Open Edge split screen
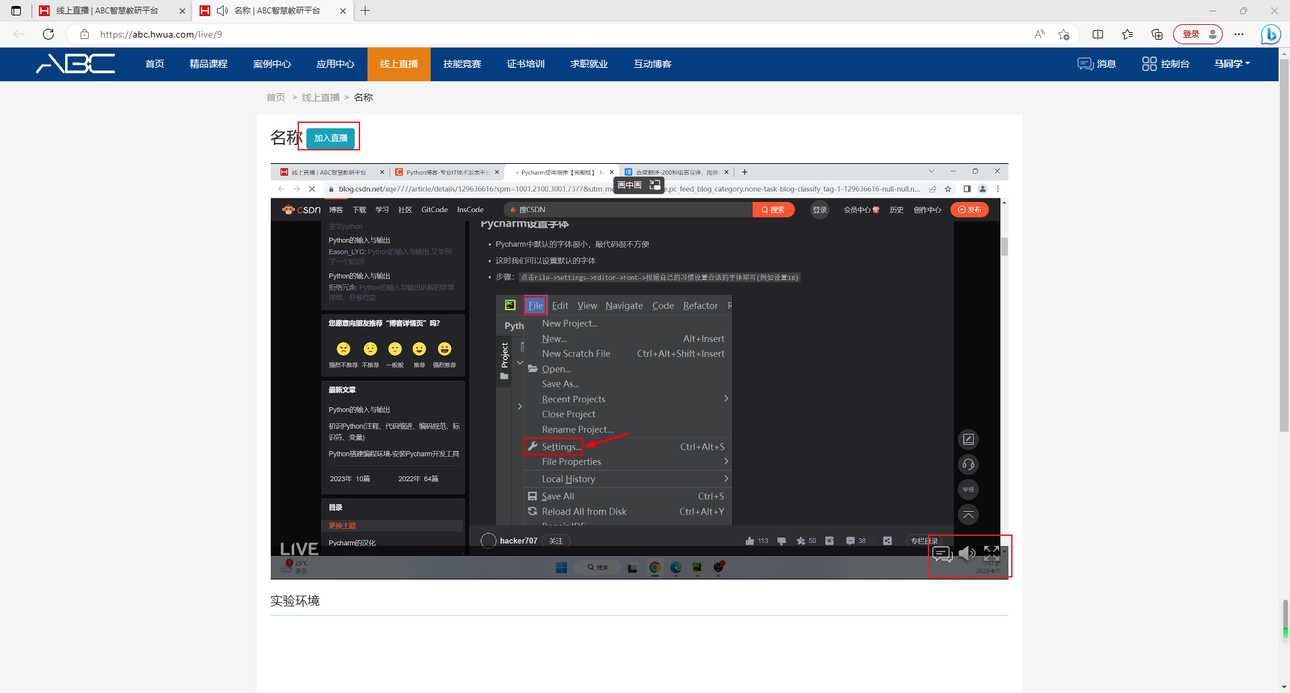Image resolution: width=1290 pixels, height=693 pixels. point(1098,34)
